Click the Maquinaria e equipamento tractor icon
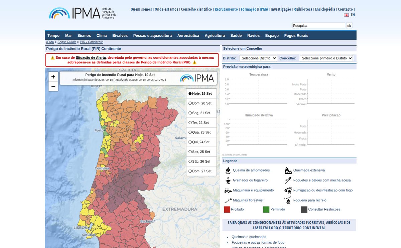 coord(228,190)
